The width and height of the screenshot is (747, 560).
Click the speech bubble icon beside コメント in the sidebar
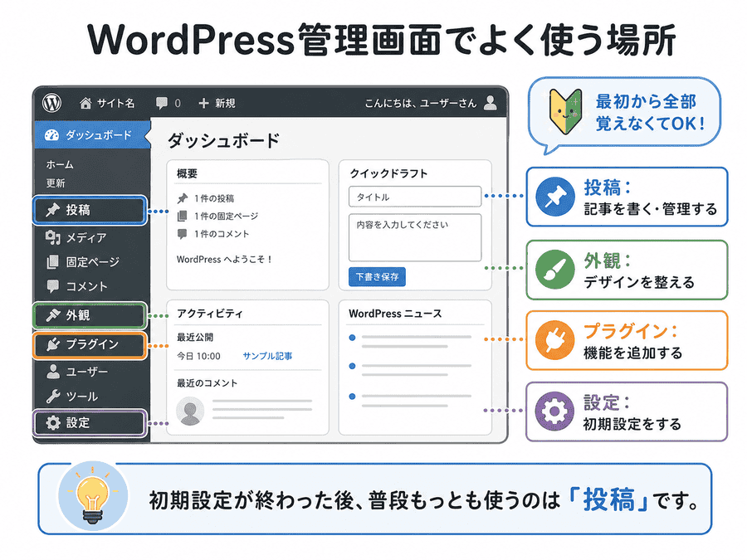pos(52,285)
